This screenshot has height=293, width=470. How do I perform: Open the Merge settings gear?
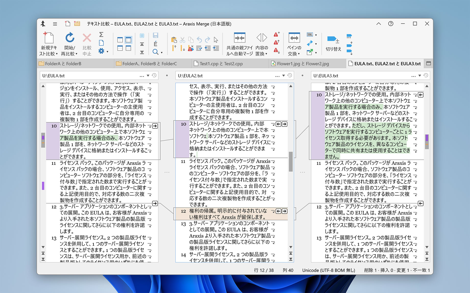(101, 51)
